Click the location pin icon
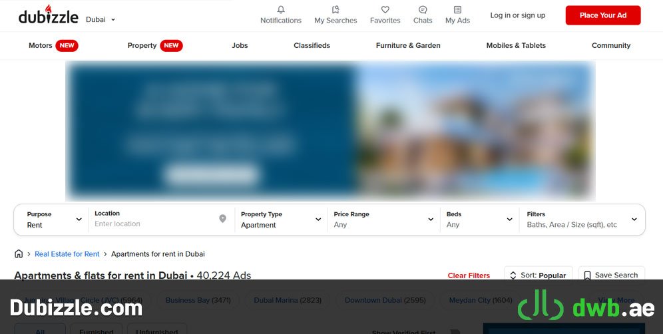 pos(222,219)
